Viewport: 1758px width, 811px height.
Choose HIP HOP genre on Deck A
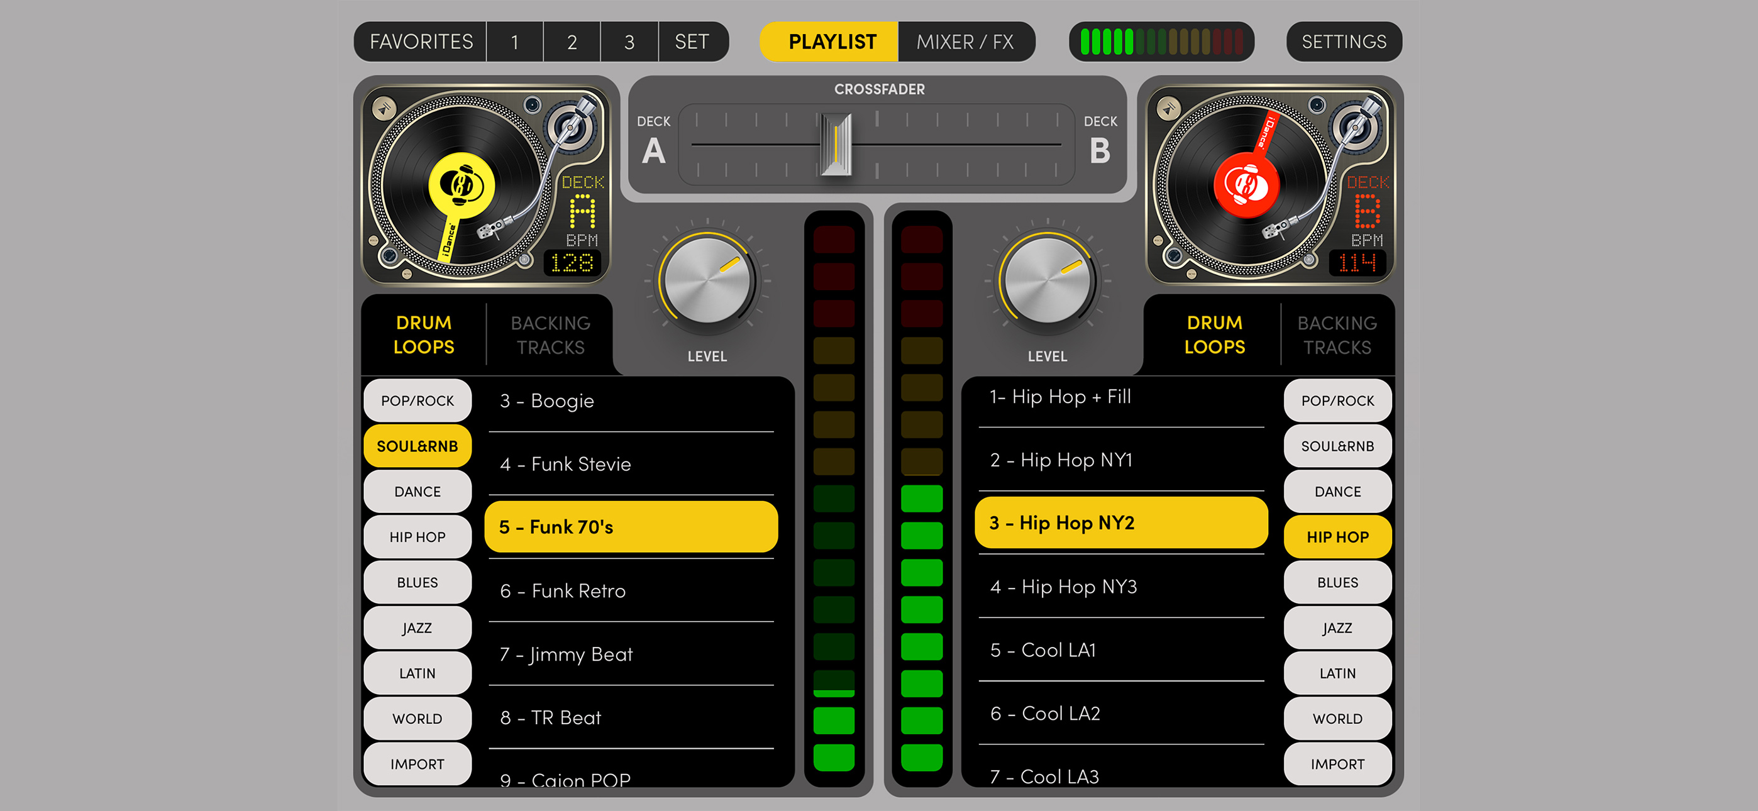coord(417,536)
